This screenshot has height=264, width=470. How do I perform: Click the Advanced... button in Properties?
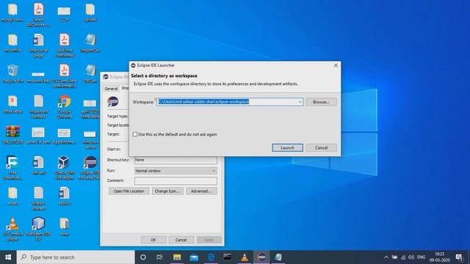[x=201, y=191]
